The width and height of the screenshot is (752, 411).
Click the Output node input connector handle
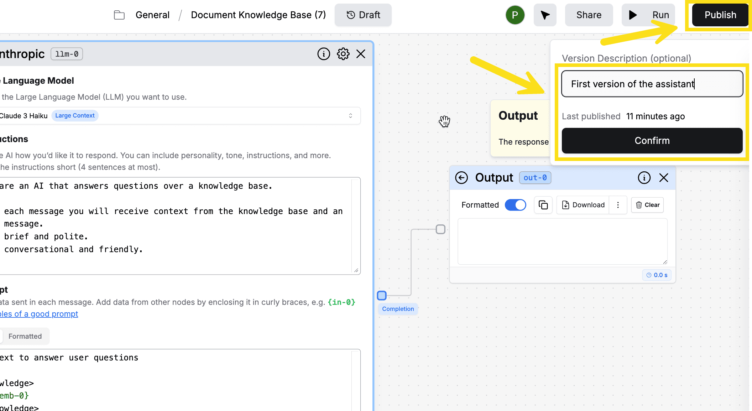(441, 229)
